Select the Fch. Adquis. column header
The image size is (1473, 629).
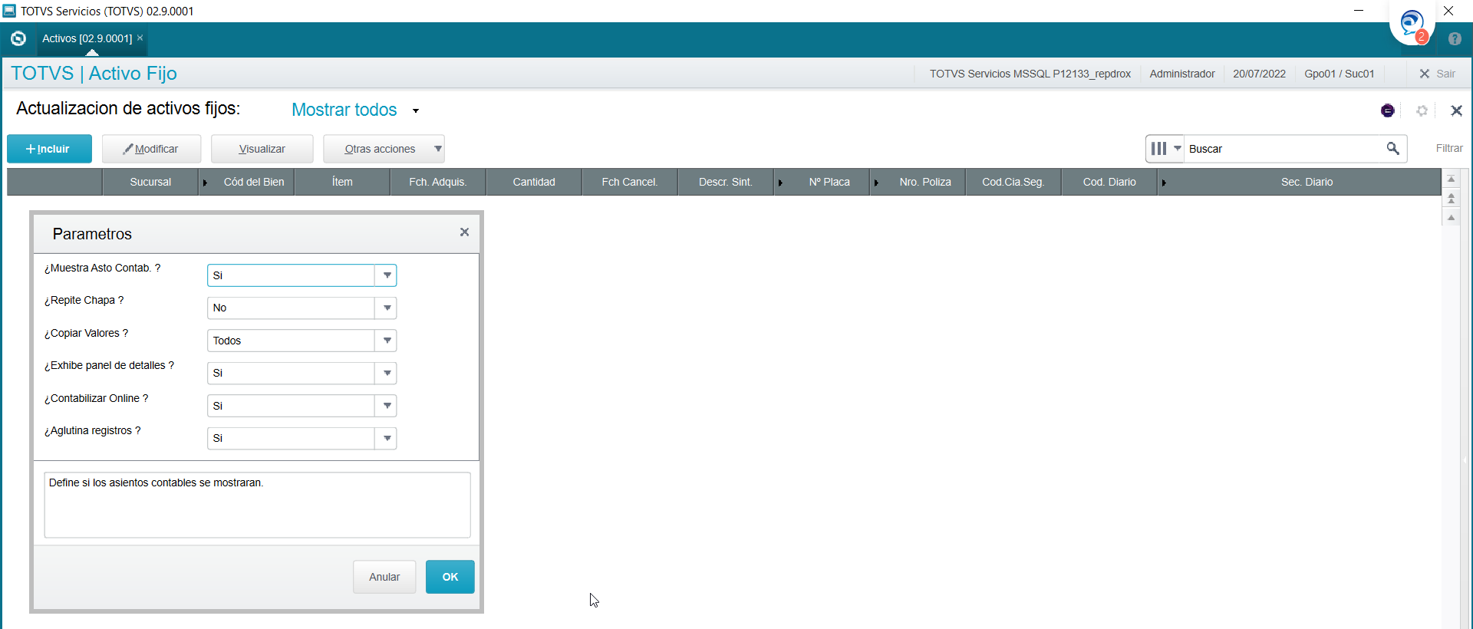[438, 182]
